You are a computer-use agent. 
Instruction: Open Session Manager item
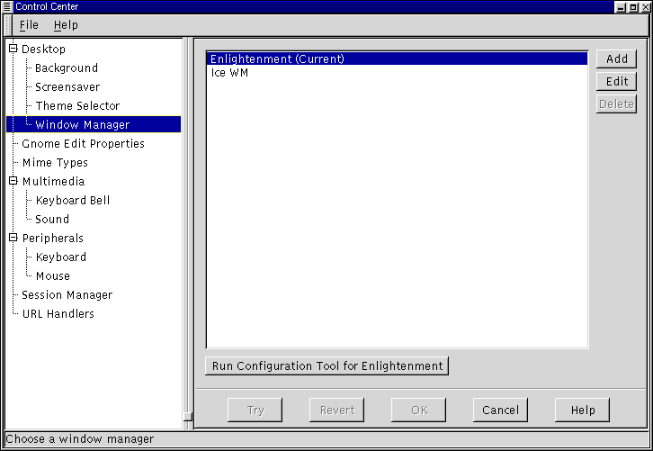click(67, 294)
